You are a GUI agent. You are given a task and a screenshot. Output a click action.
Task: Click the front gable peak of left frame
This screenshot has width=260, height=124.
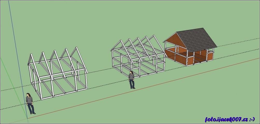click(76, 48)
